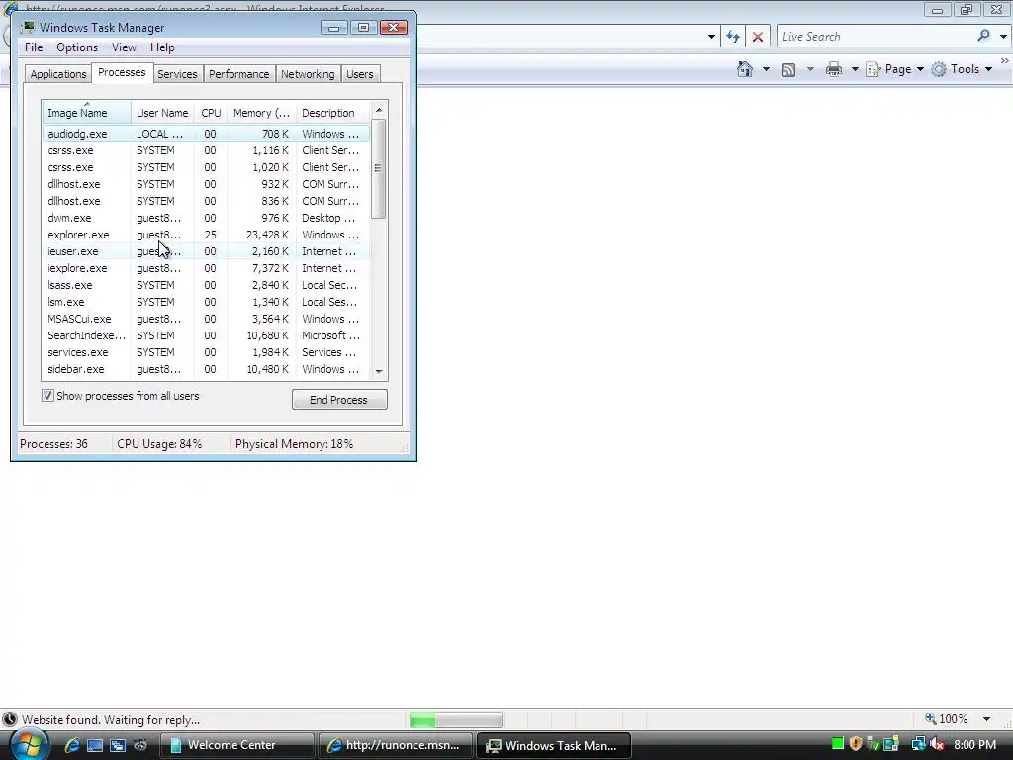Click Show Desktop icon in Quick Launch
1013x760 pixels.
(95, 745)
